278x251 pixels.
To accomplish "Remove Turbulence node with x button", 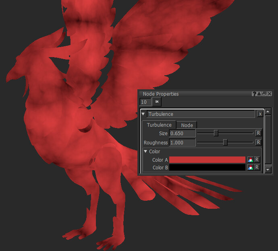I will [260, 114].
